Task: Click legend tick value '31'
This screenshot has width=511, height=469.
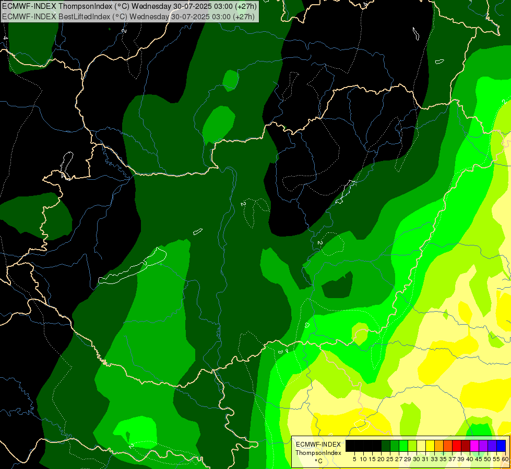Action: click(x=425, y=459)
